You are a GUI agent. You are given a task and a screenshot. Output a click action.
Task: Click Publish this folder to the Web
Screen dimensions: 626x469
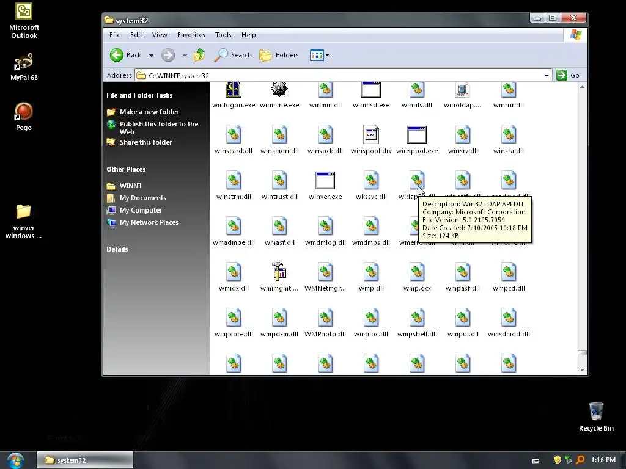159,128
